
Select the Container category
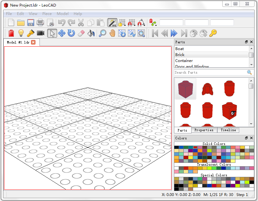coord(211,61)
